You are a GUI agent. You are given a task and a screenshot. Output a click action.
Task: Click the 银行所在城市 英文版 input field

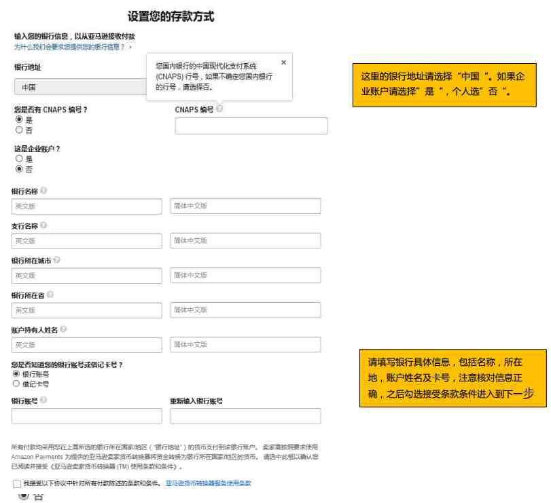pos(86,276)
